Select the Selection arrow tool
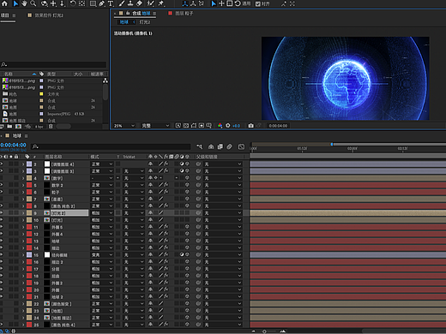 (15, 3)
